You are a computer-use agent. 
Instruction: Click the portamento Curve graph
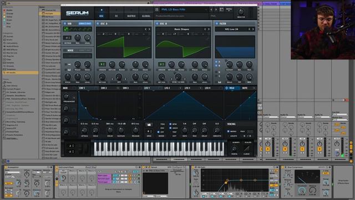(x=246, y=149)
